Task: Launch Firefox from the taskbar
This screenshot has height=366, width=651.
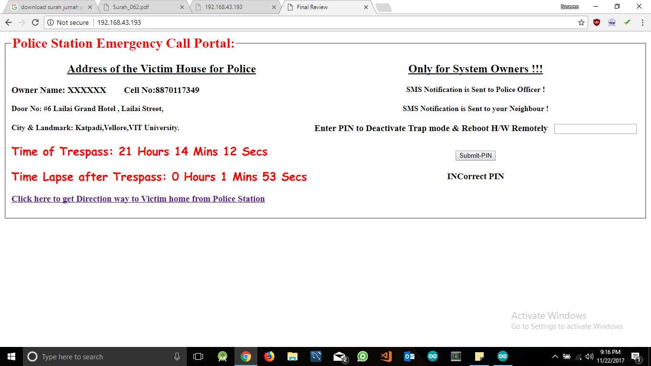Action: (x=269, y=356)
